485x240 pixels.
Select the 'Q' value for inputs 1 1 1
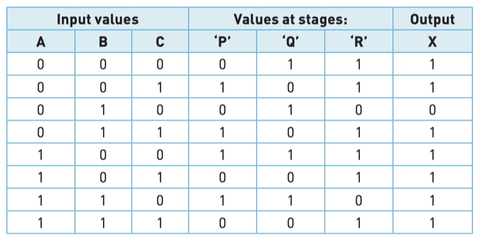(291, 222)
